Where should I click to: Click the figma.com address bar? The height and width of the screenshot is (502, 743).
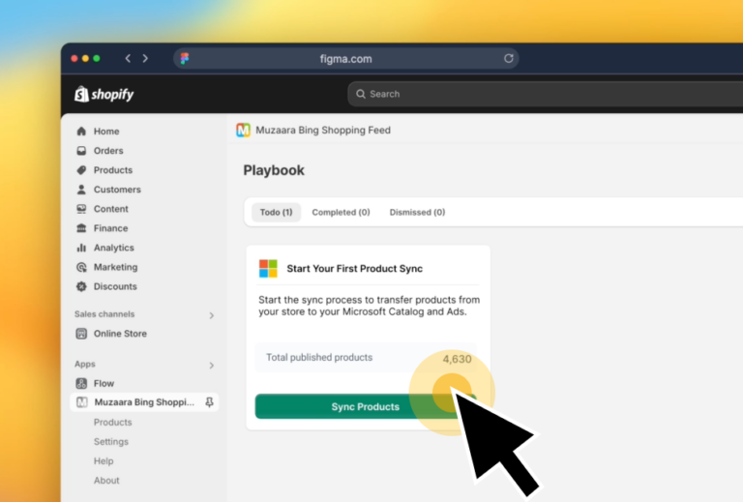[x=346, y=58]
